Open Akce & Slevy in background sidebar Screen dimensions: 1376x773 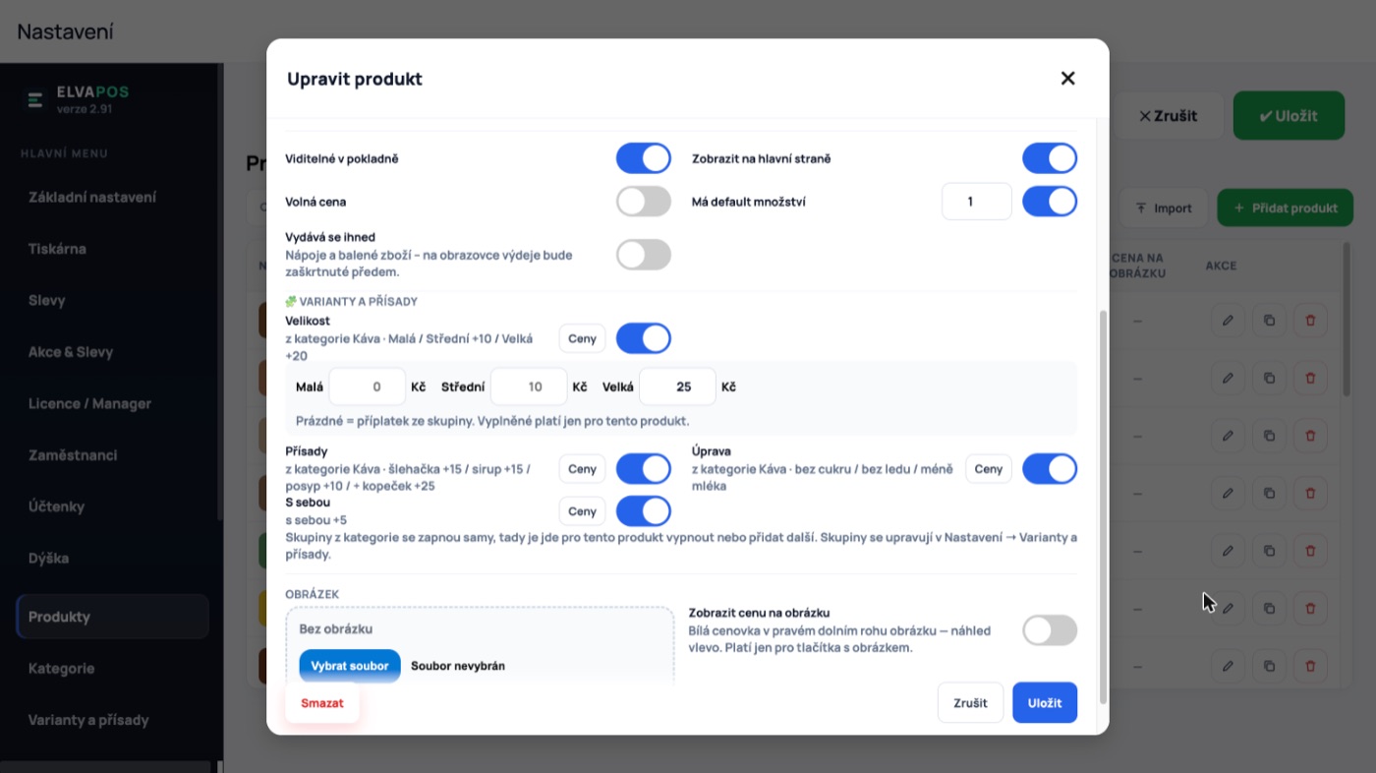pyautogui.click(x=71, y=352)
